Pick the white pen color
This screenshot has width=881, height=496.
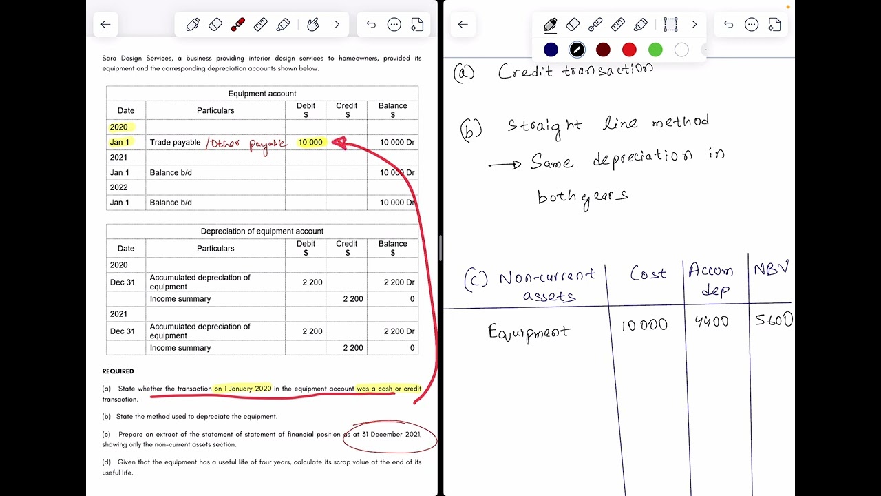pyautogui.click(x=681, y=50)
